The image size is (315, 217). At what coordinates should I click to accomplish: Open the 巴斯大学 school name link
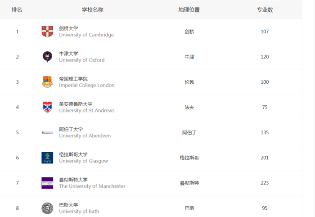point(68,205)
